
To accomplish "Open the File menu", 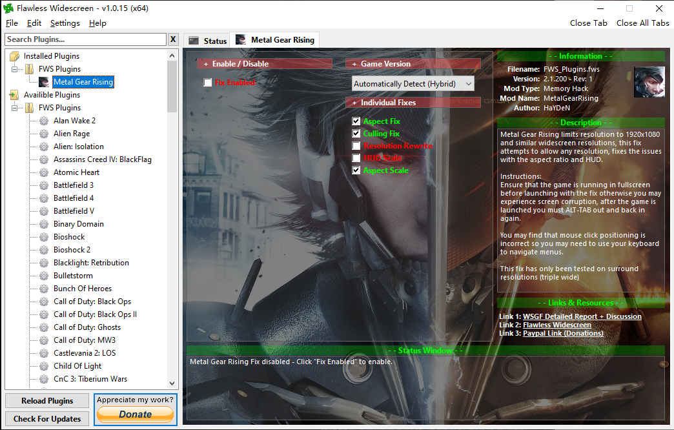I will click(12, 23).
